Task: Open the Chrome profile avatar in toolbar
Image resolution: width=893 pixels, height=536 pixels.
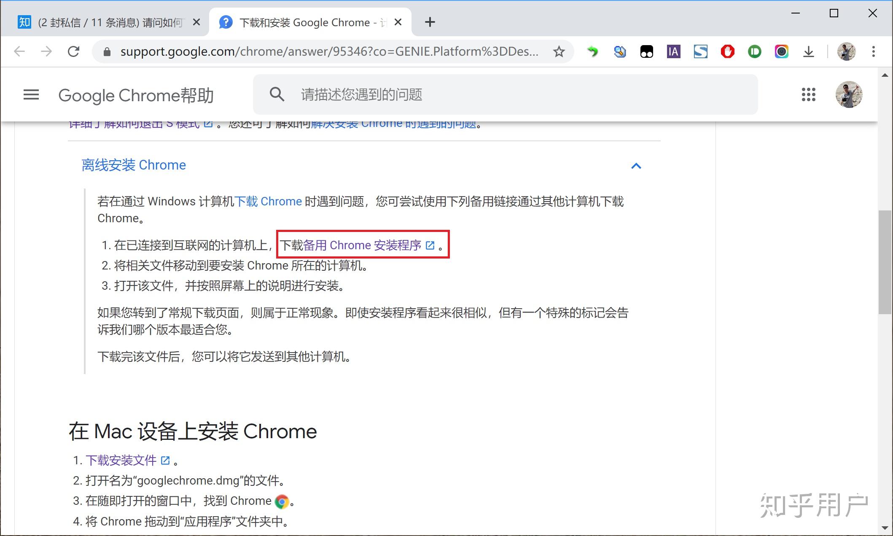Action: pos(846,51)
